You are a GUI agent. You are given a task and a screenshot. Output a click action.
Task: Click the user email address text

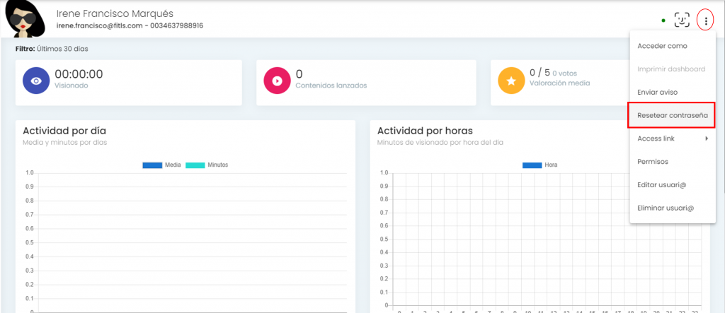[x=100, y=25]
